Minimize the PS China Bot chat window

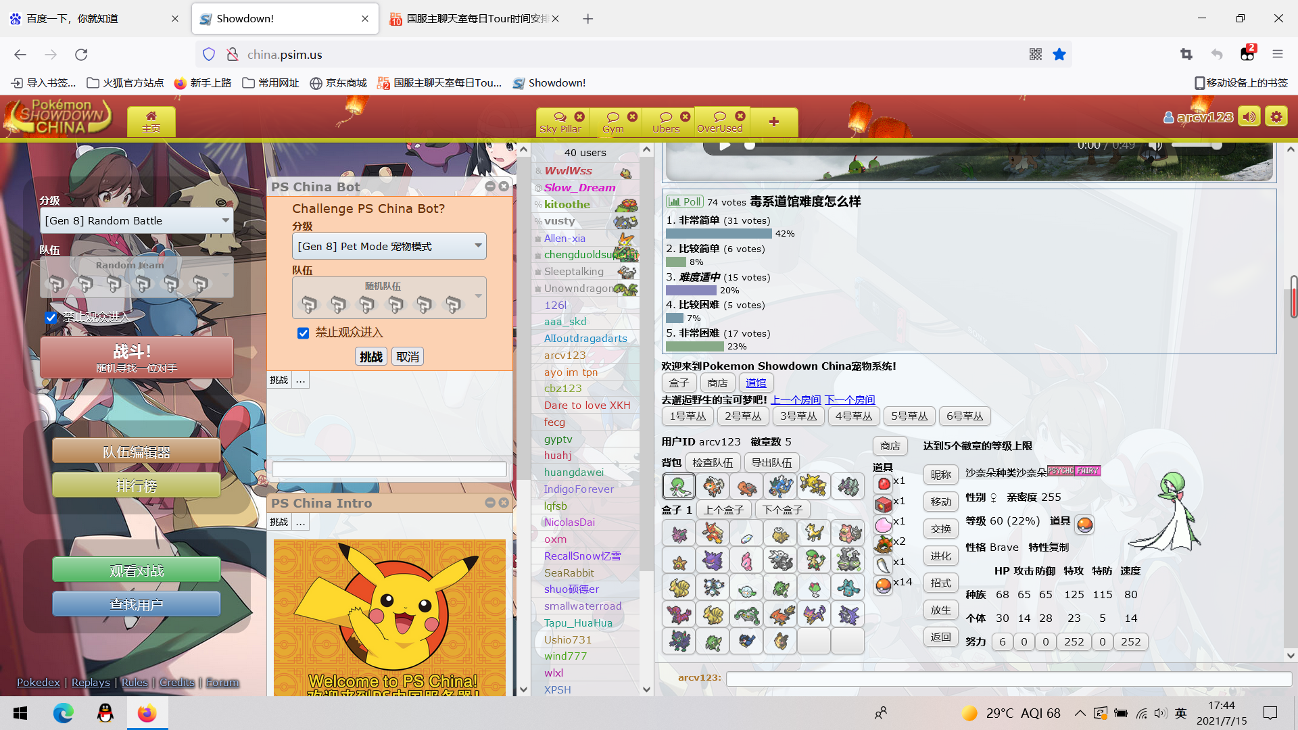point(490,186)
